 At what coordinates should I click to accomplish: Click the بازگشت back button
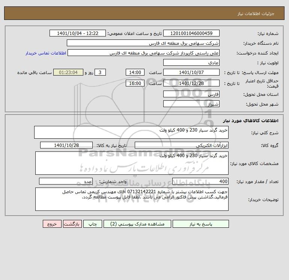point(72,224)
